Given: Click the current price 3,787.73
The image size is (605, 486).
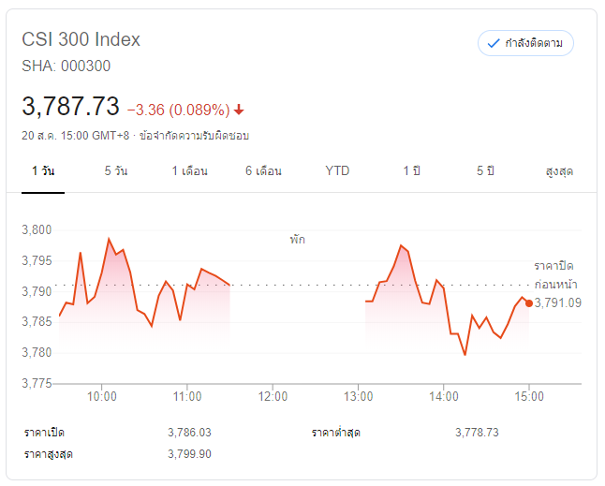Looking at the screenshot, I should pyautogui.click(x=71, y=106).
